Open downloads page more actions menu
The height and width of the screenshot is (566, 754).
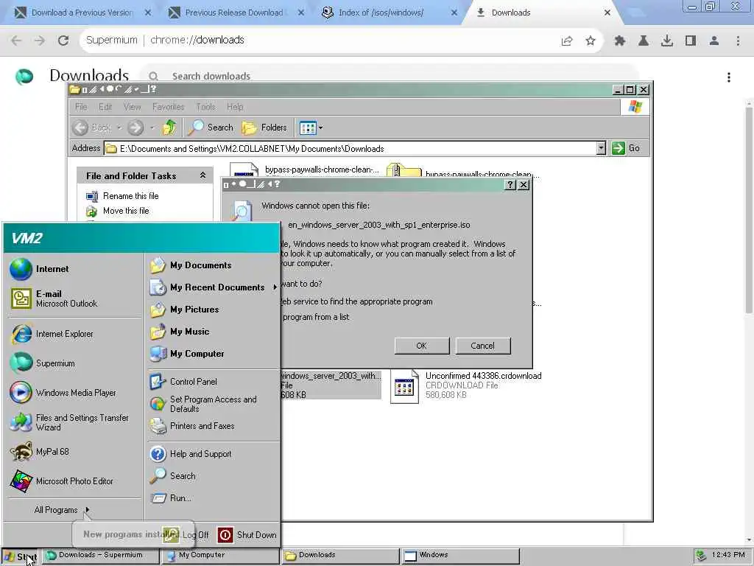729,77
